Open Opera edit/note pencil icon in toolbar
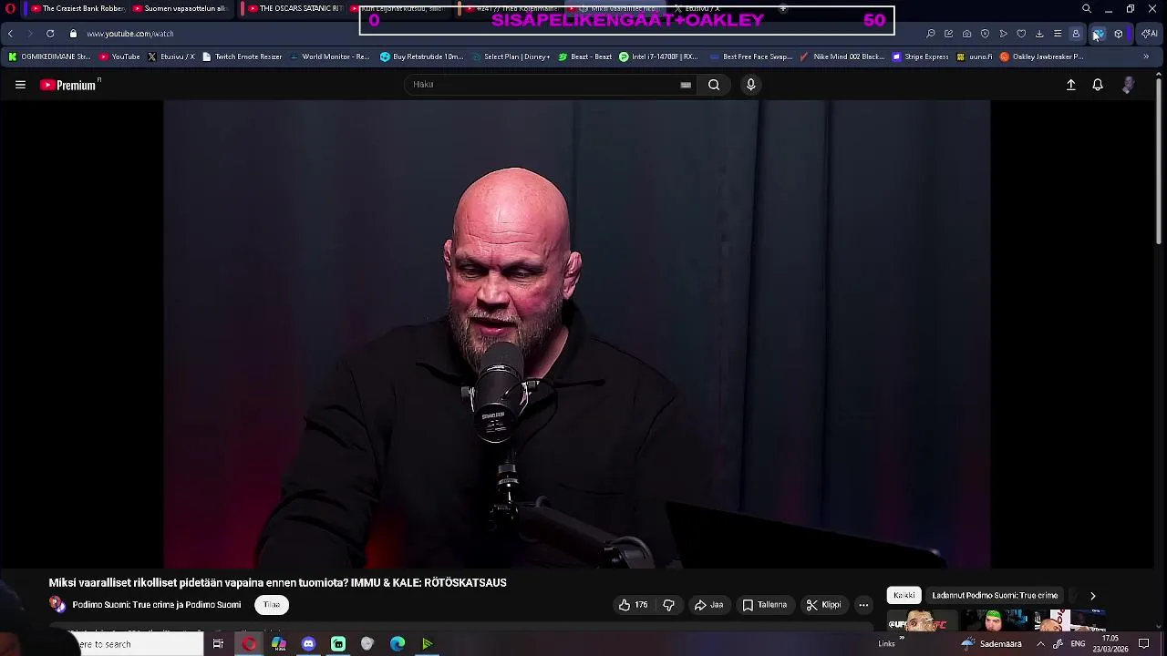The height and width of the screenshot is (656, 1167). point(949,34)
